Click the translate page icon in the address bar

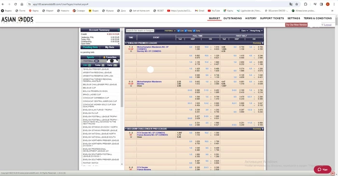click(x=291, y=4)
